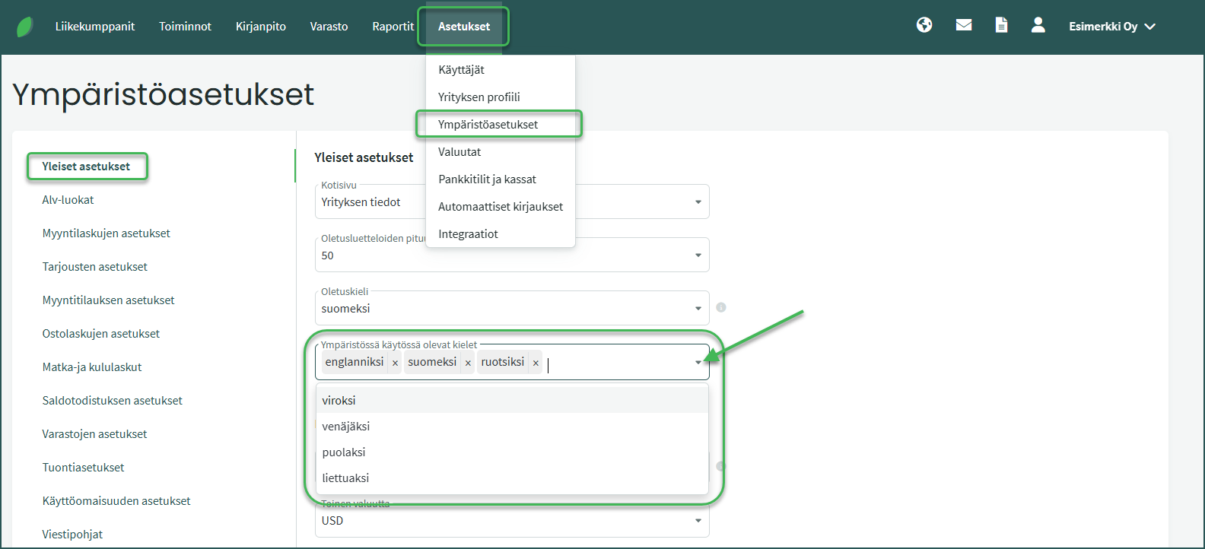The image size is (1205, 549).
Task: Open the Oletuskieli dropdown
Action: pos(511,309)
